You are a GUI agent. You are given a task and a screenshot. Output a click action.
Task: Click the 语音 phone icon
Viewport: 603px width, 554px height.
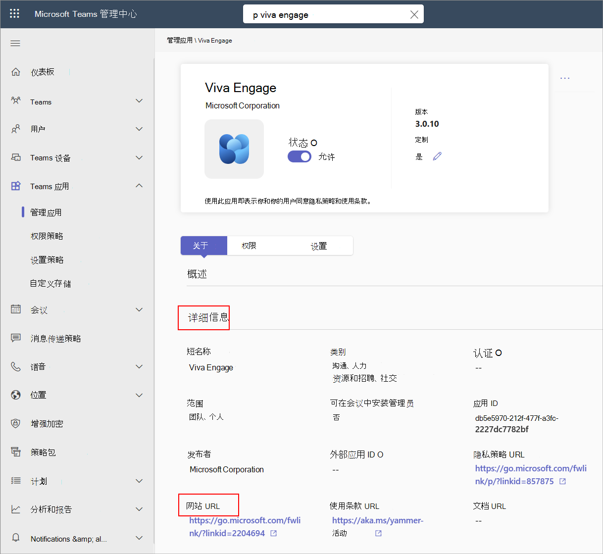(x=16, y=366)
